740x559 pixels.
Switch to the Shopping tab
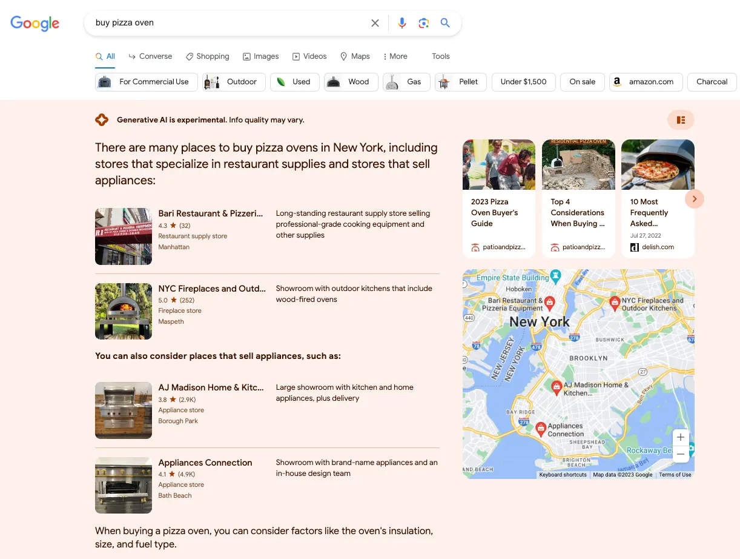(207, 56)
